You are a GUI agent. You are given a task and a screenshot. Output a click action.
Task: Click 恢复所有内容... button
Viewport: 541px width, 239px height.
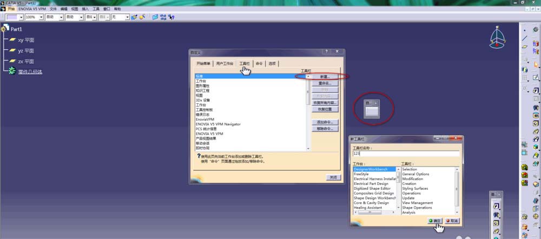(x=325, y=103)
